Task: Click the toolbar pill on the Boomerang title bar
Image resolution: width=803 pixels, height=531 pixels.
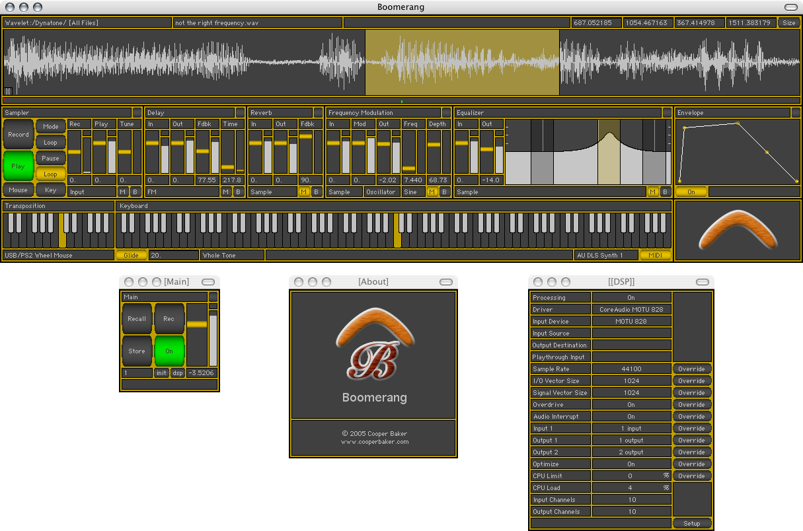Action: click(x=790, y=7)
